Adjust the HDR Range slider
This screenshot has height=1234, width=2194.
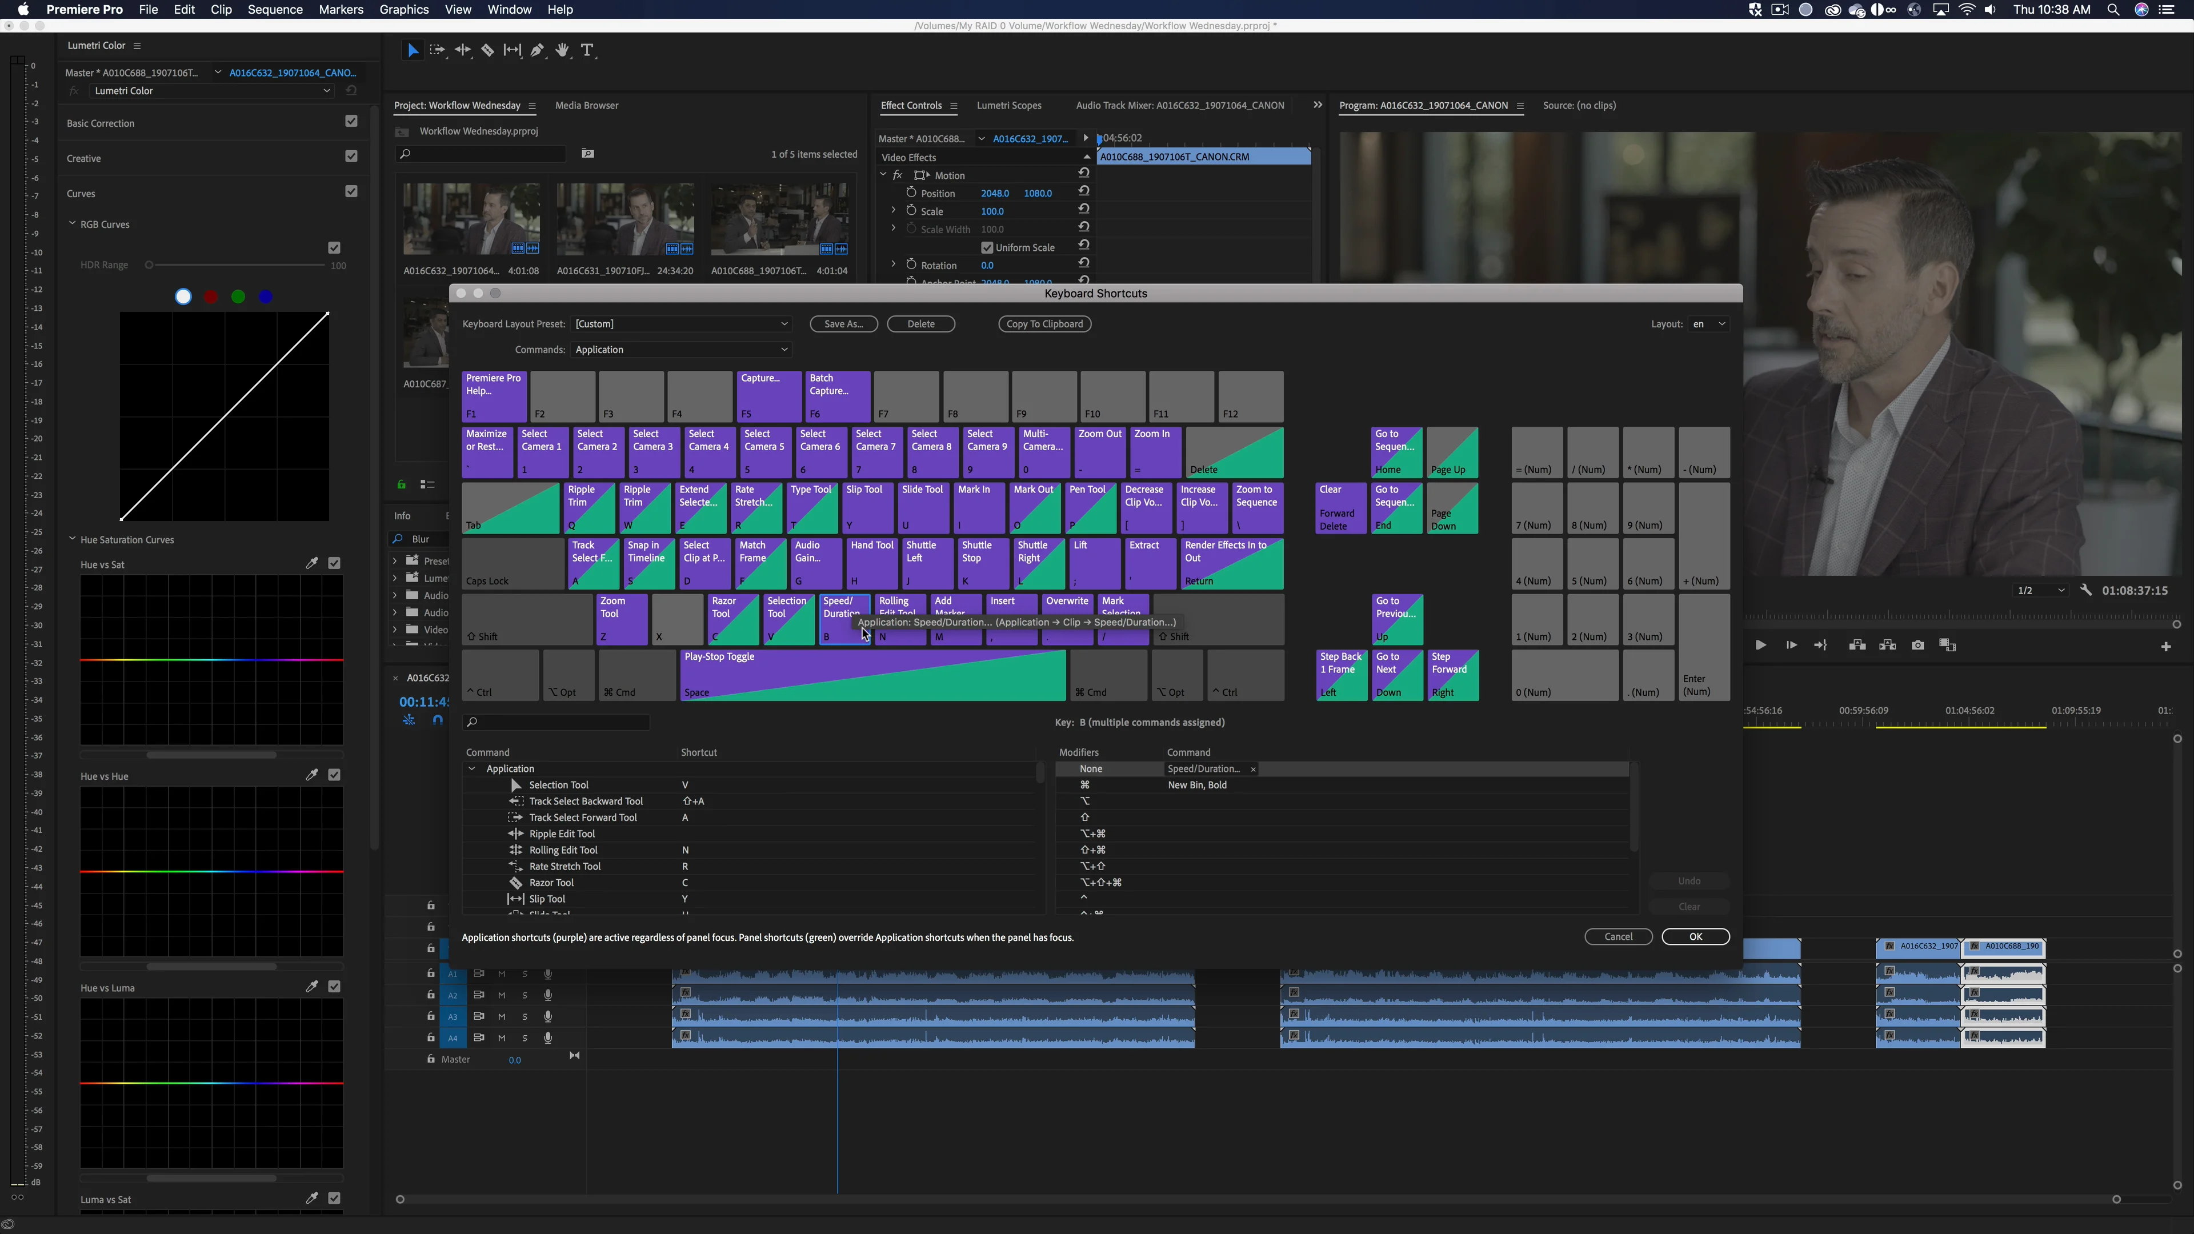[x=149, y=265]
